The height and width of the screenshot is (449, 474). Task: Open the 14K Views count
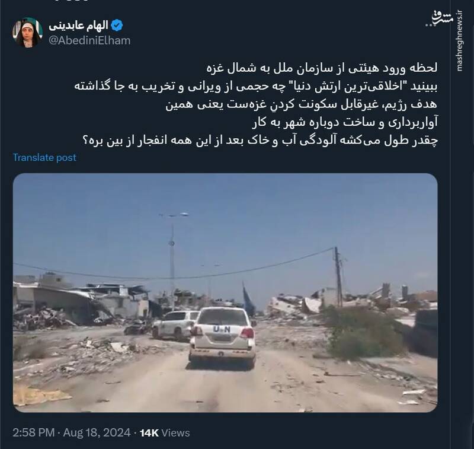[x=165, y=432]
